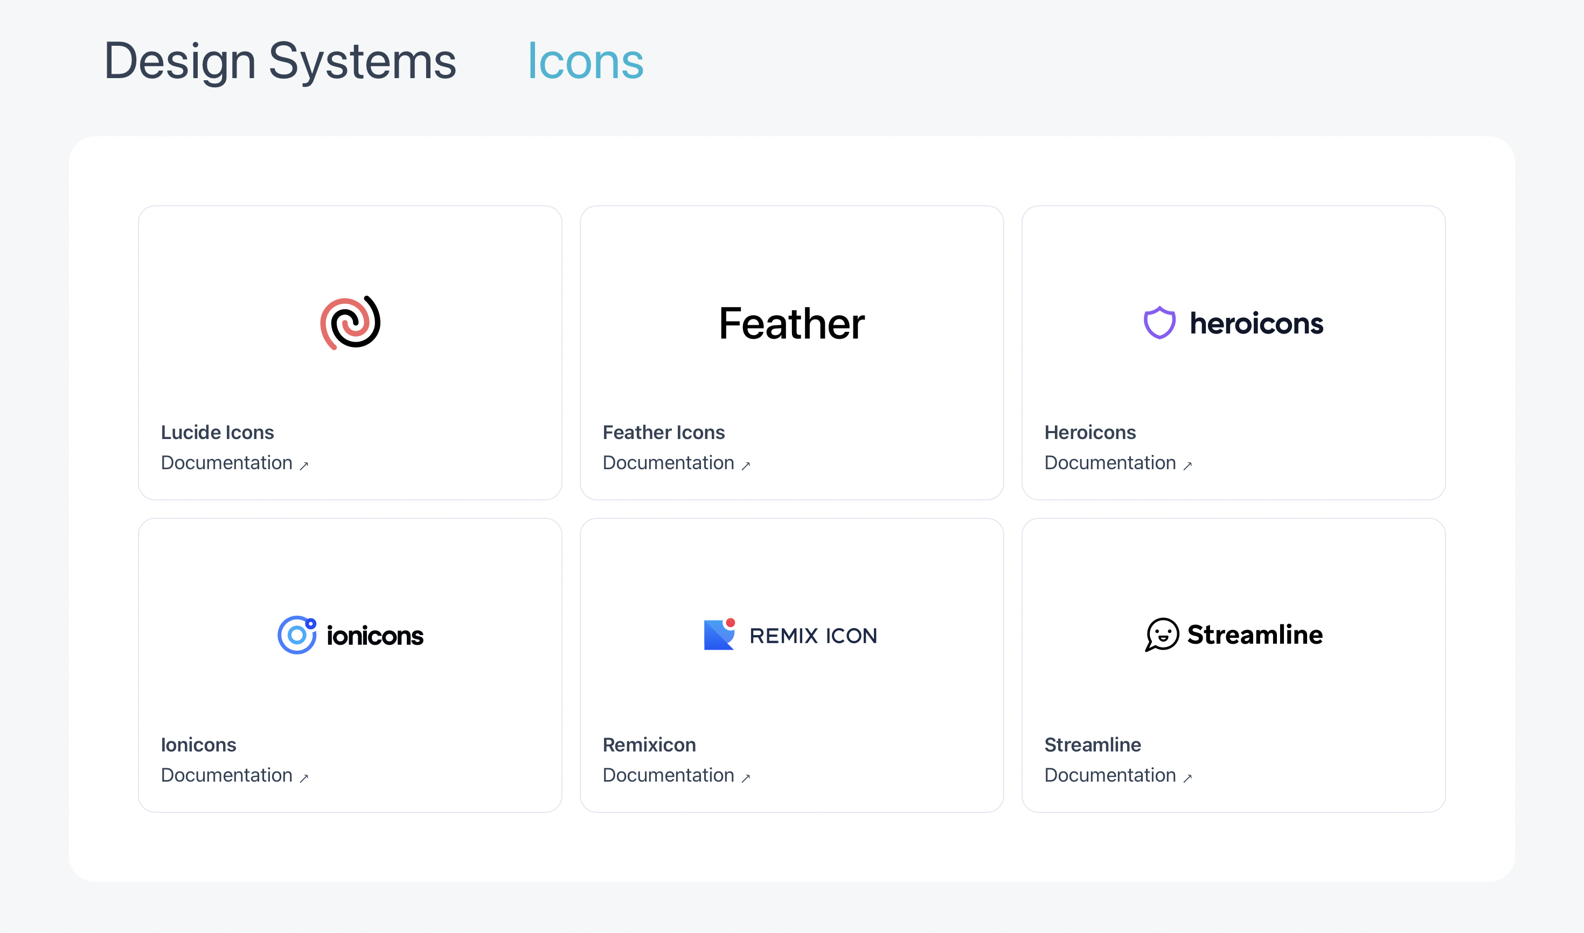Click the Lucide spiral logo

click(350, 323)
